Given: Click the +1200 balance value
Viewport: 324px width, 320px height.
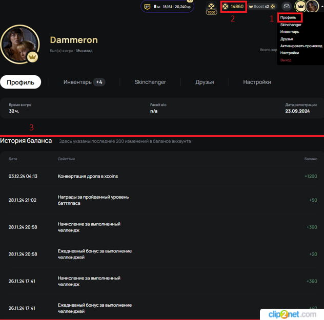Looking at the screenshot, I should [311, 176].
